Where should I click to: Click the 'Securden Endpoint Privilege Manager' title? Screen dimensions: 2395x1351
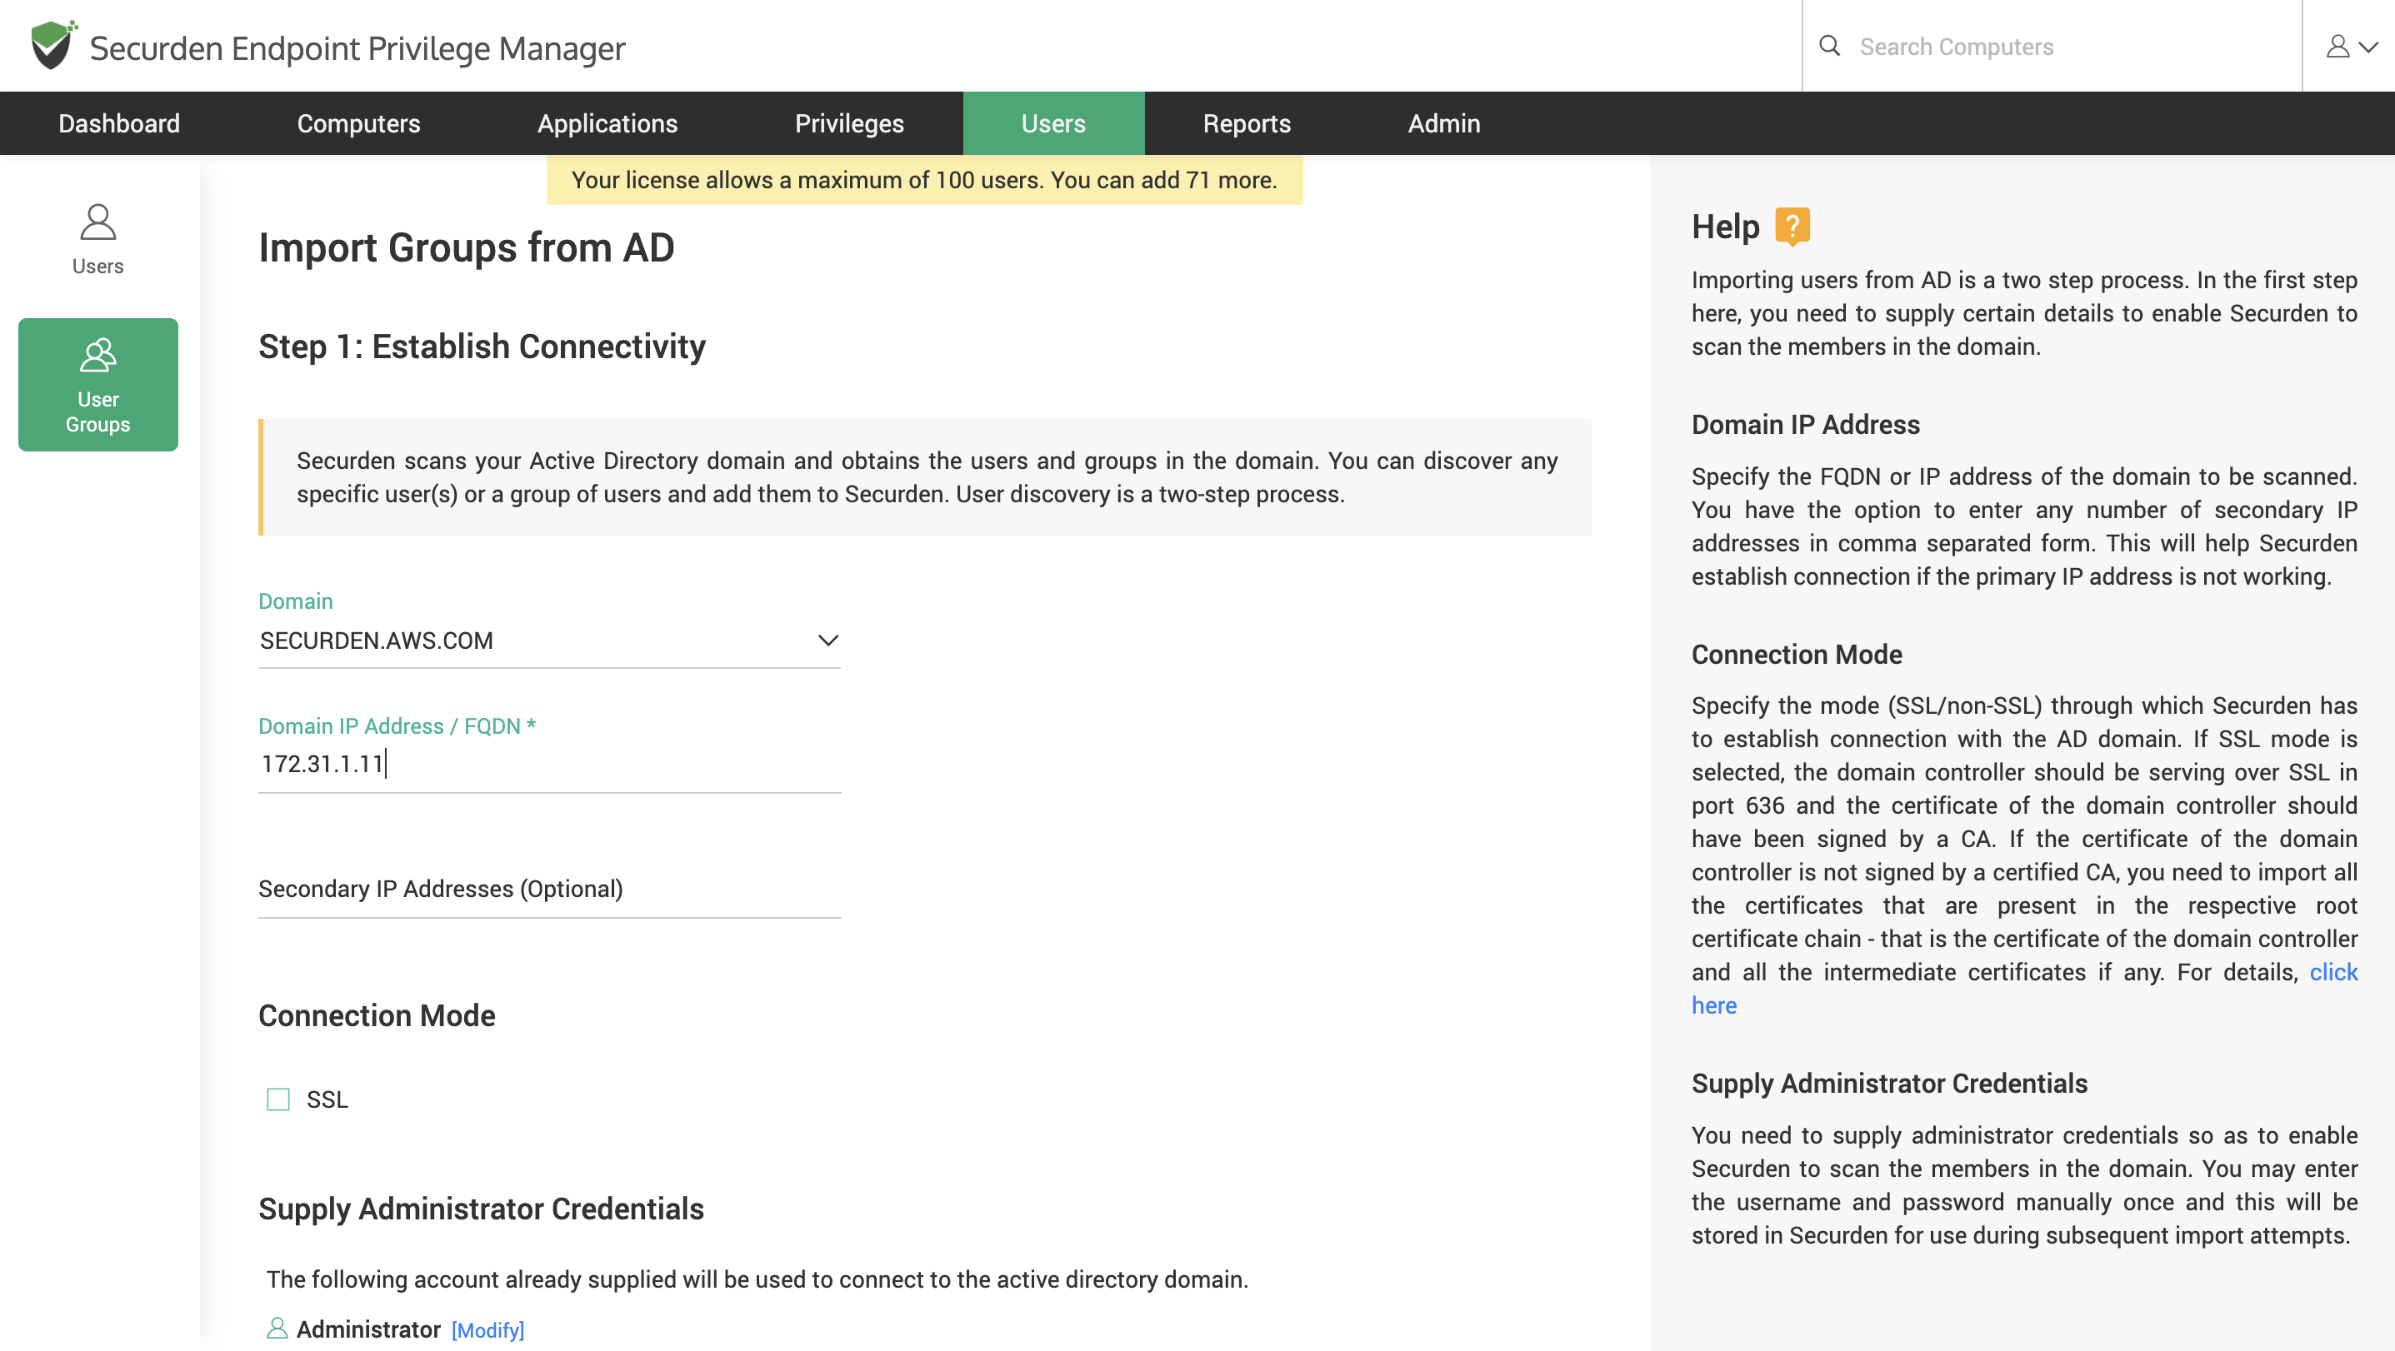357,48
